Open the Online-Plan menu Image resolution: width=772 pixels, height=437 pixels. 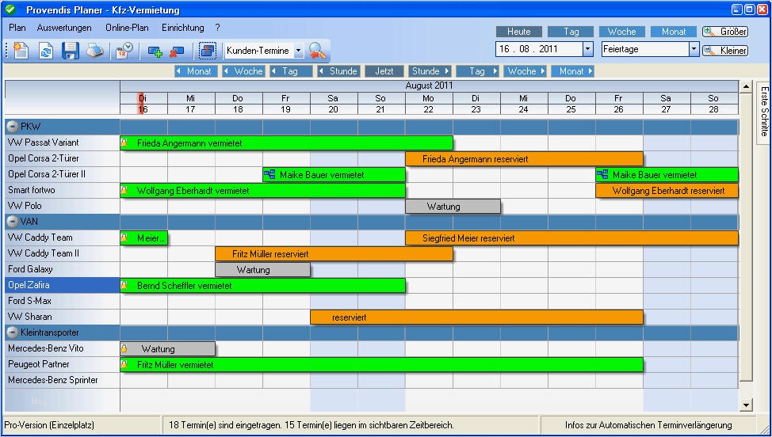tap(127, 28)
